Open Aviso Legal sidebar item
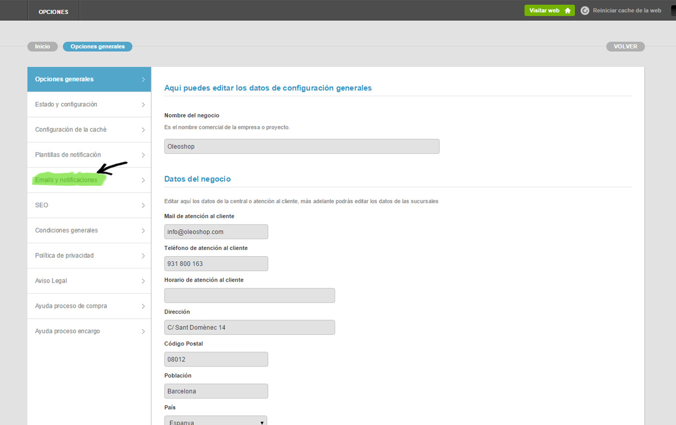 pos(89,281)
